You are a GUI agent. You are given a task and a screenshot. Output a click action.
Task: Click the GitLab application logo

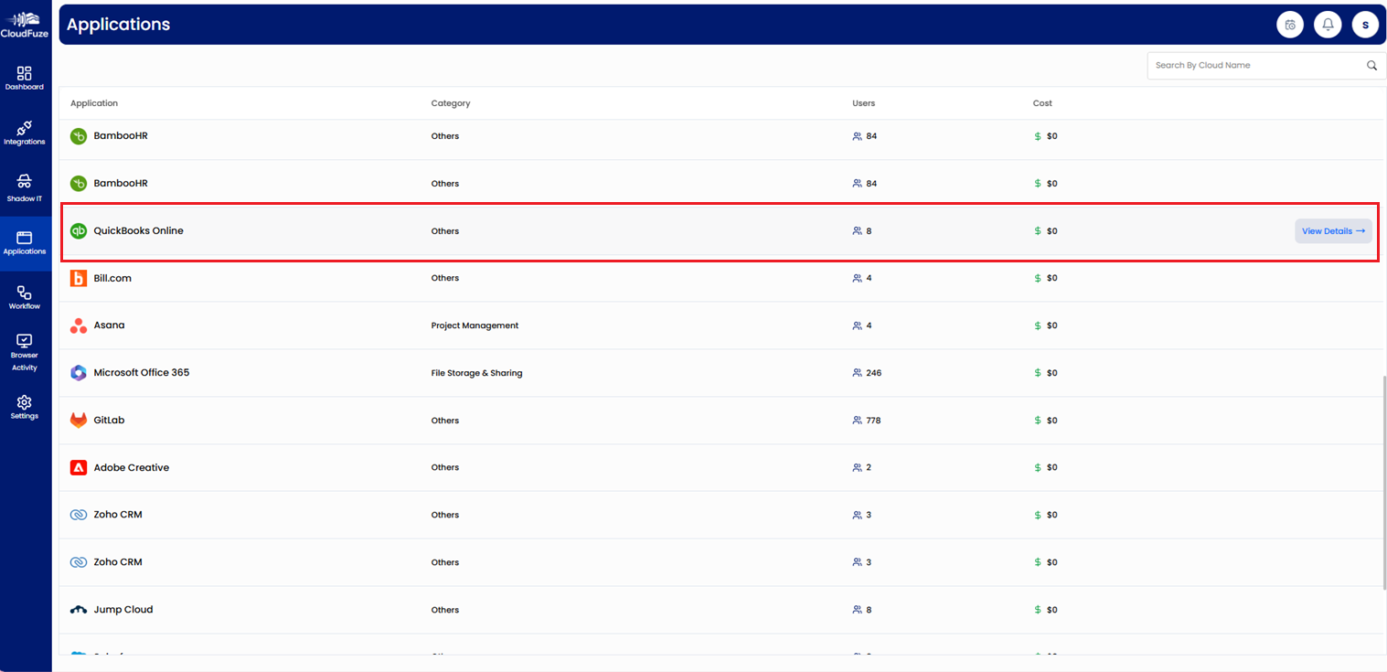(78, 420)
